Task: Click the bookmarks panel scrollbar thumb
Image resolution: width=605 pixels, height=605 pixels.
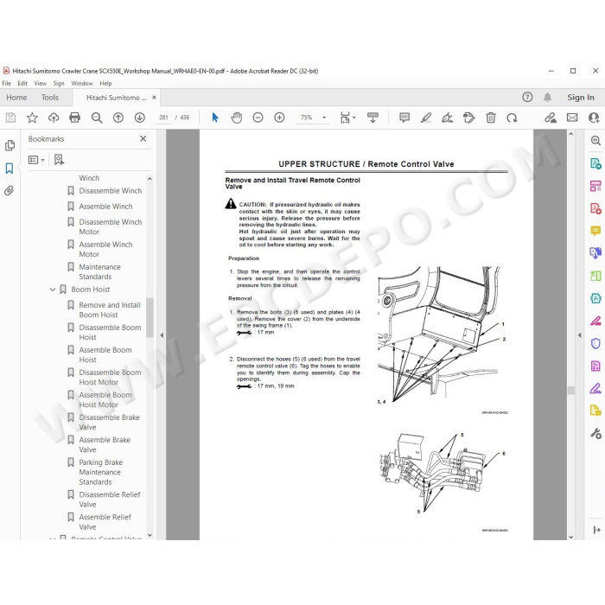Action: pos(150,317)
